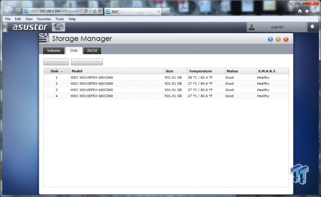Open browser settings gear icon
This screenshot has height=197, width=321.
(314, 11)
